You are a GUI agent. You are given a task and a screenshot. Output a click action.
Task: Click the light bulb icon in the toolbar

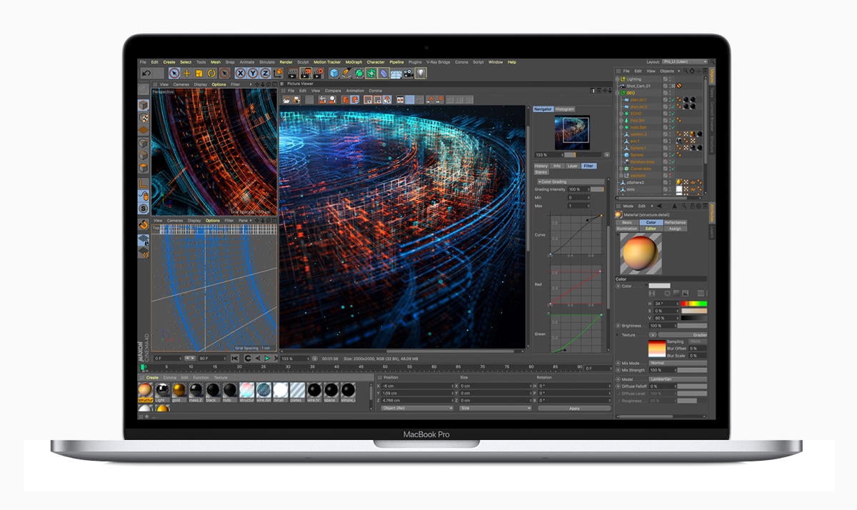(422, 74)
